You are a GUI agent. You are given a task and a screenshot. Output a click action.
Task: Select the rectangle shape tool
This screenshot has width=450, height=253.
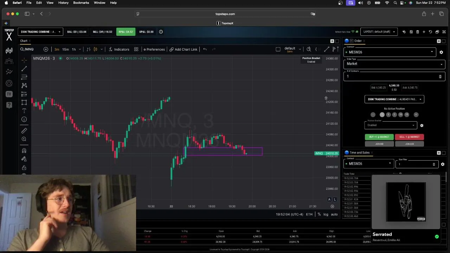[x=24, y=102]
